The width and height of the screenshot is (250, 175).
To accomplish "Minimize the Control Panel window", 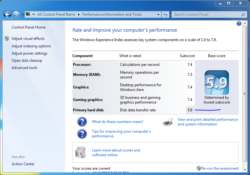I will [x=220, y=3].
